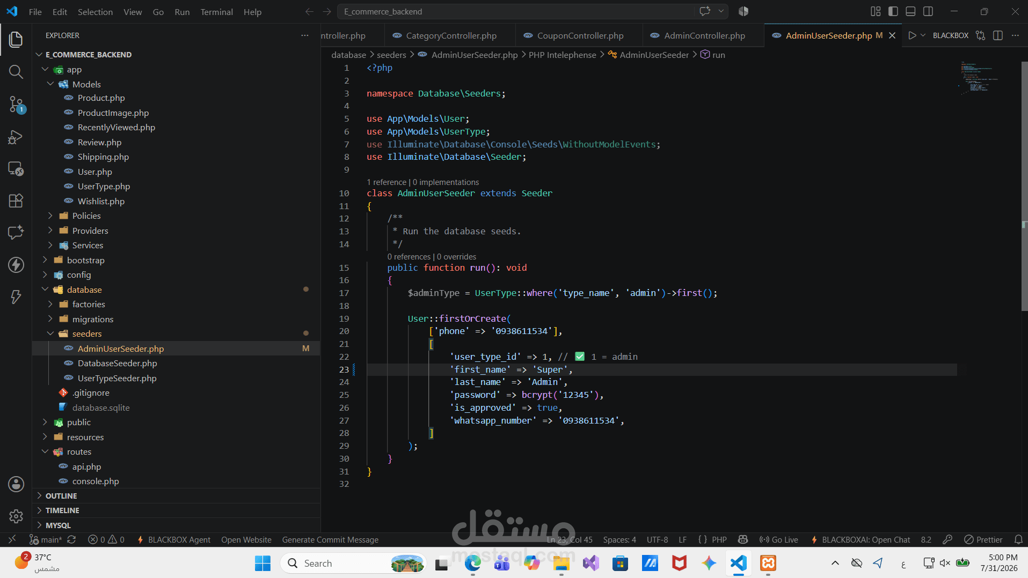Click Open Website in status bar
This screenshot has width=1028, height=578.
tap(246, 539)
